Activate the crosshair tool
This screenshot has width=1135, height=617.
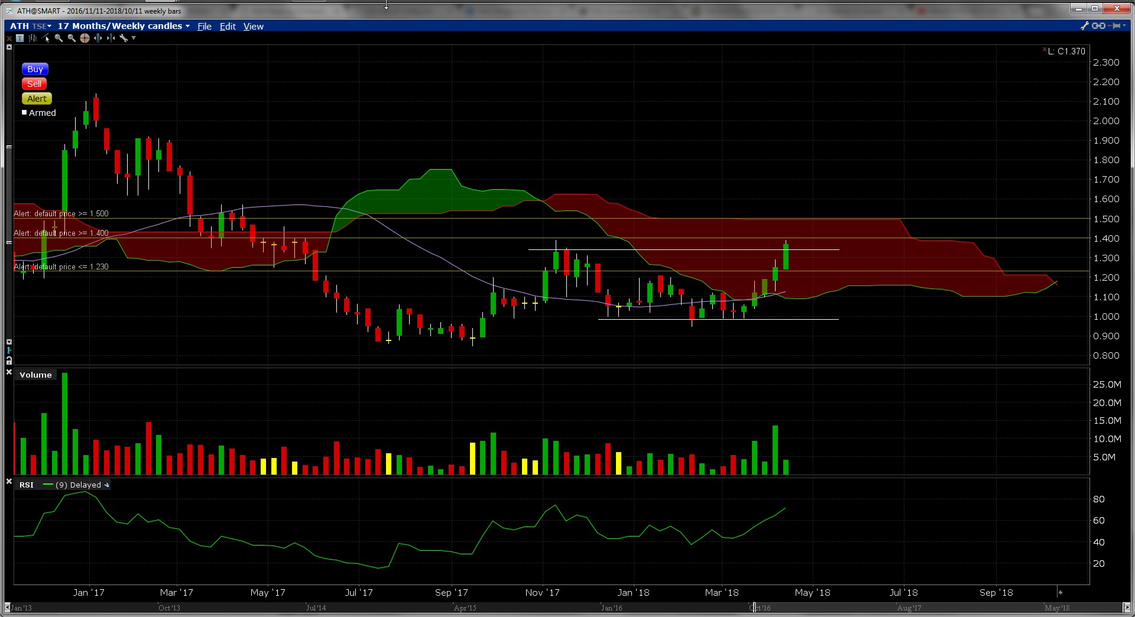coord(85,38)
